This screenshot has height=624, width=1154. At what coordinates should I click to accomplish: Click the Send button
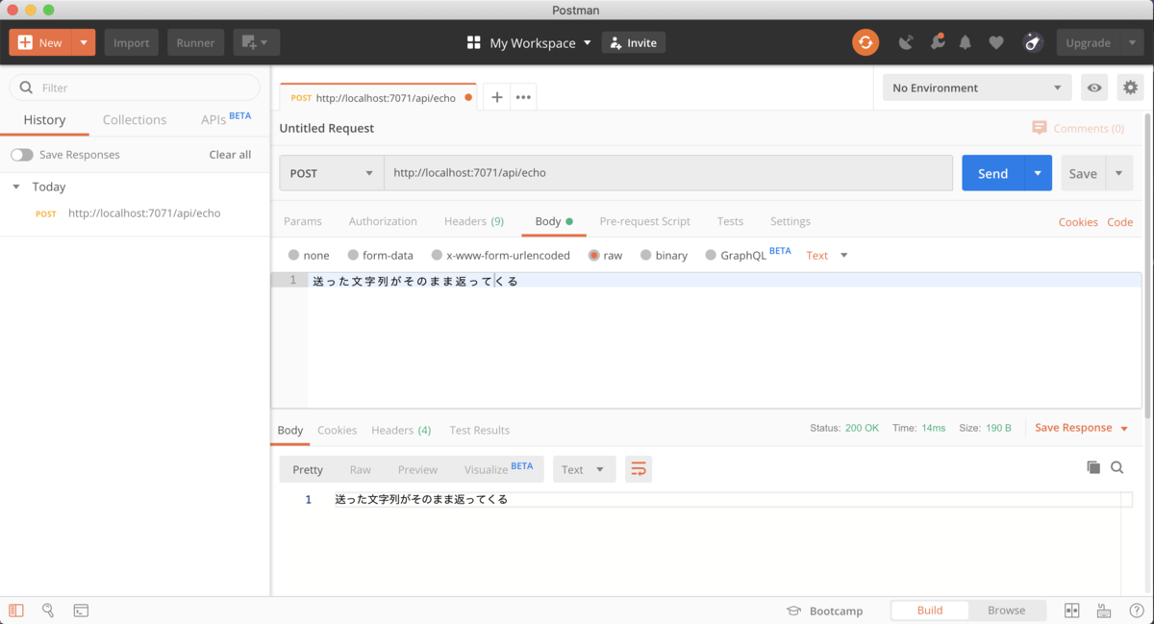pyautogui.click(x=992, y=173)
